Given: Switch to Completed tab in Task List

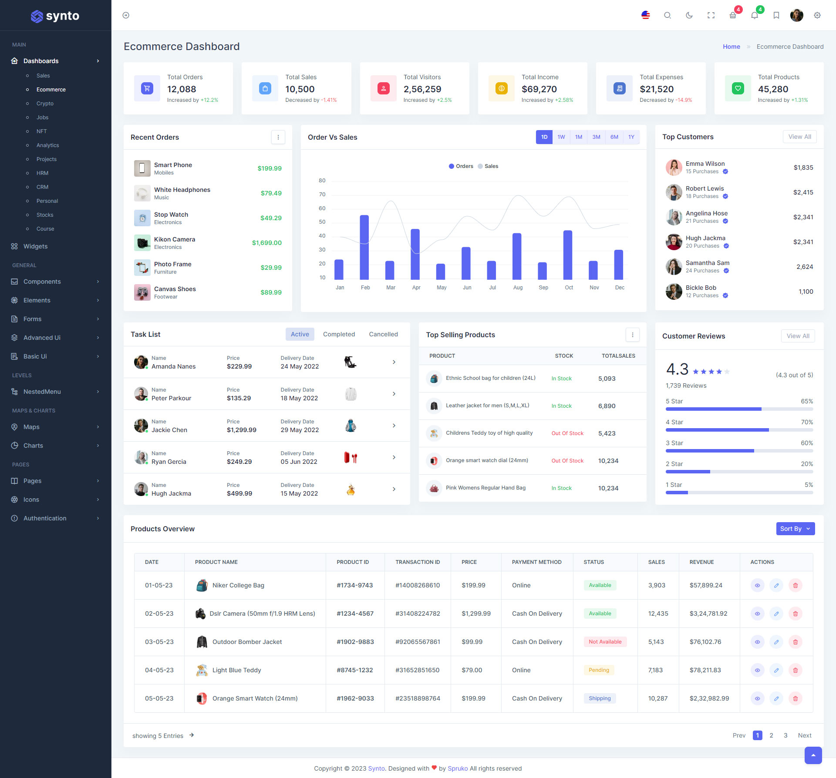Looking at the screenshot, I should [x=339, y=334].
